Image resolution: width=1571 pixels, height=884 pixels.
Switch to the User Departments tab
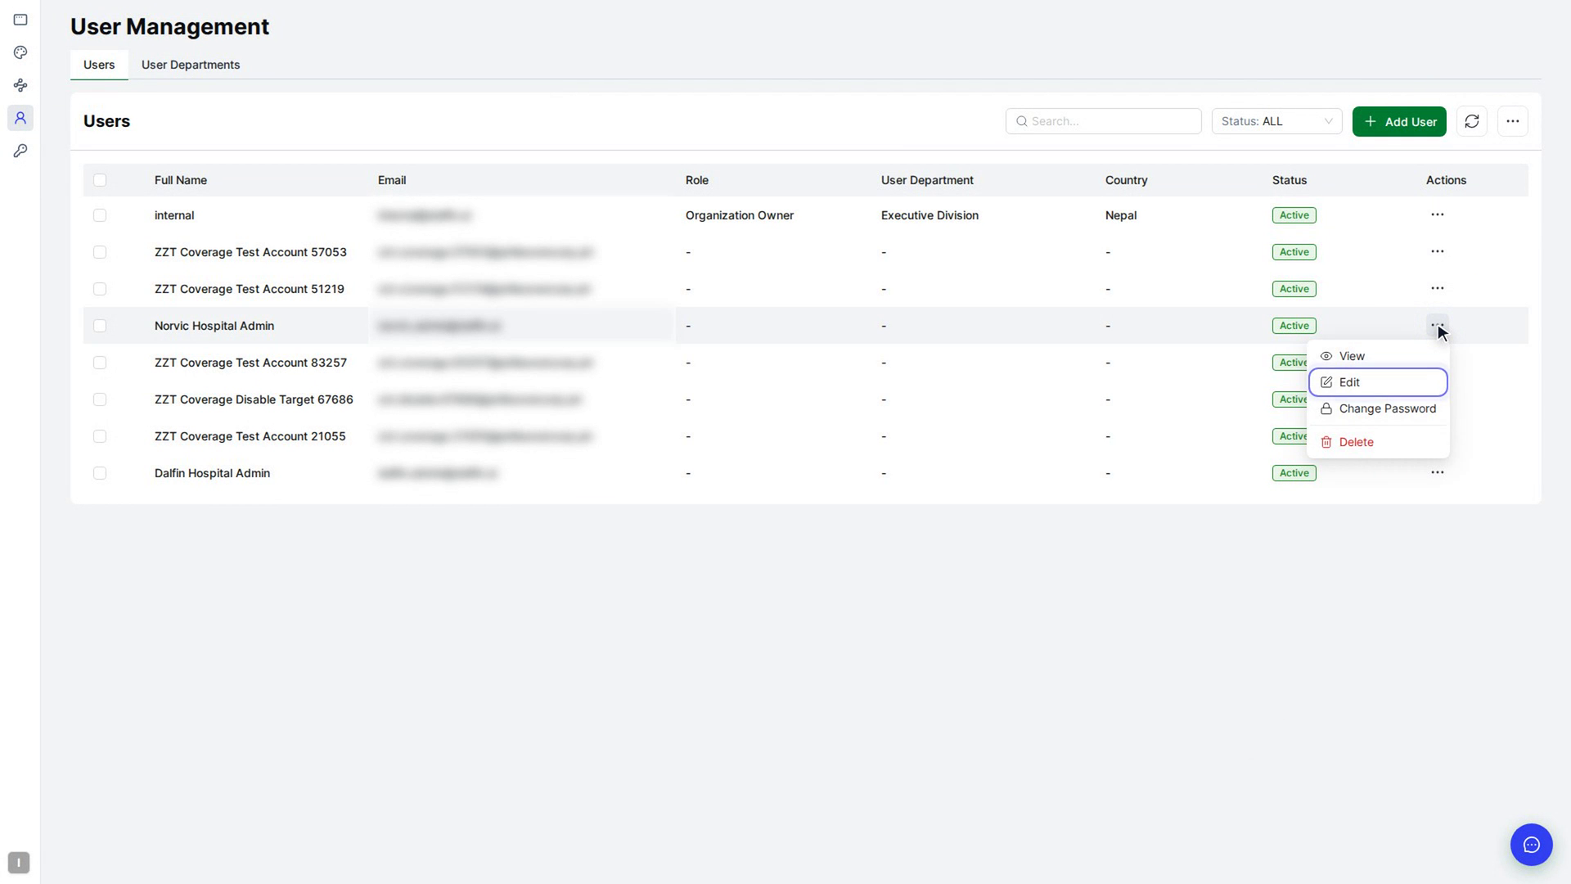pyautogui.click(x=191, y=65)
